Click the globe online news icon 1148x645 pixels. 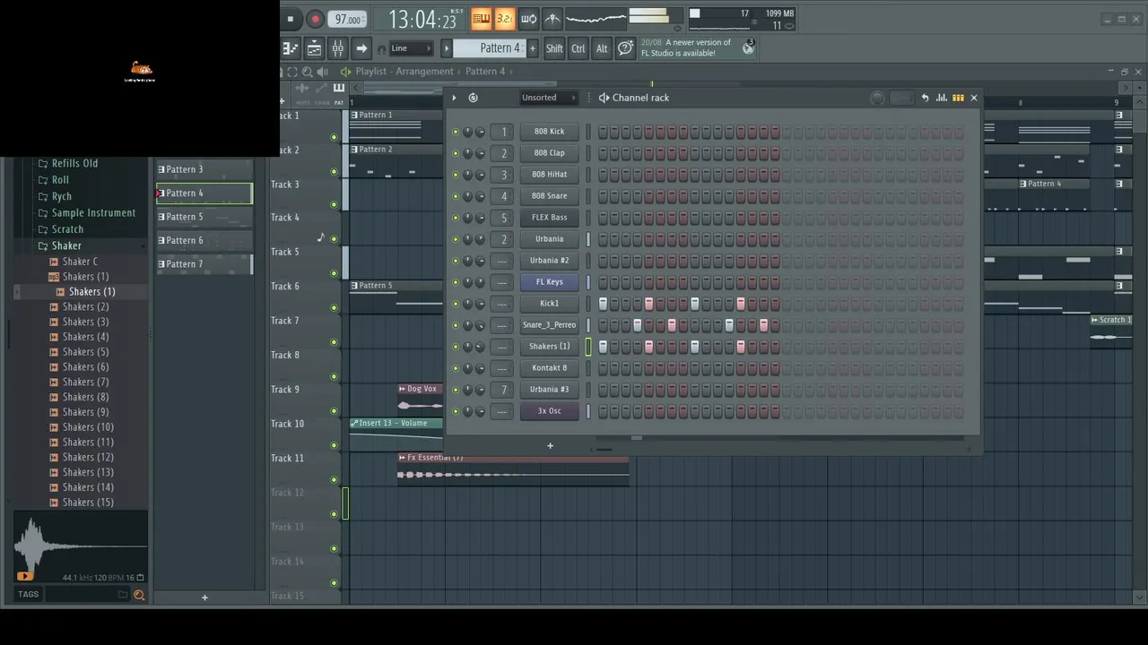748,48
